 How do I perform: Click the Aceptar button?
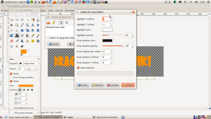click(x=128, y=85)
